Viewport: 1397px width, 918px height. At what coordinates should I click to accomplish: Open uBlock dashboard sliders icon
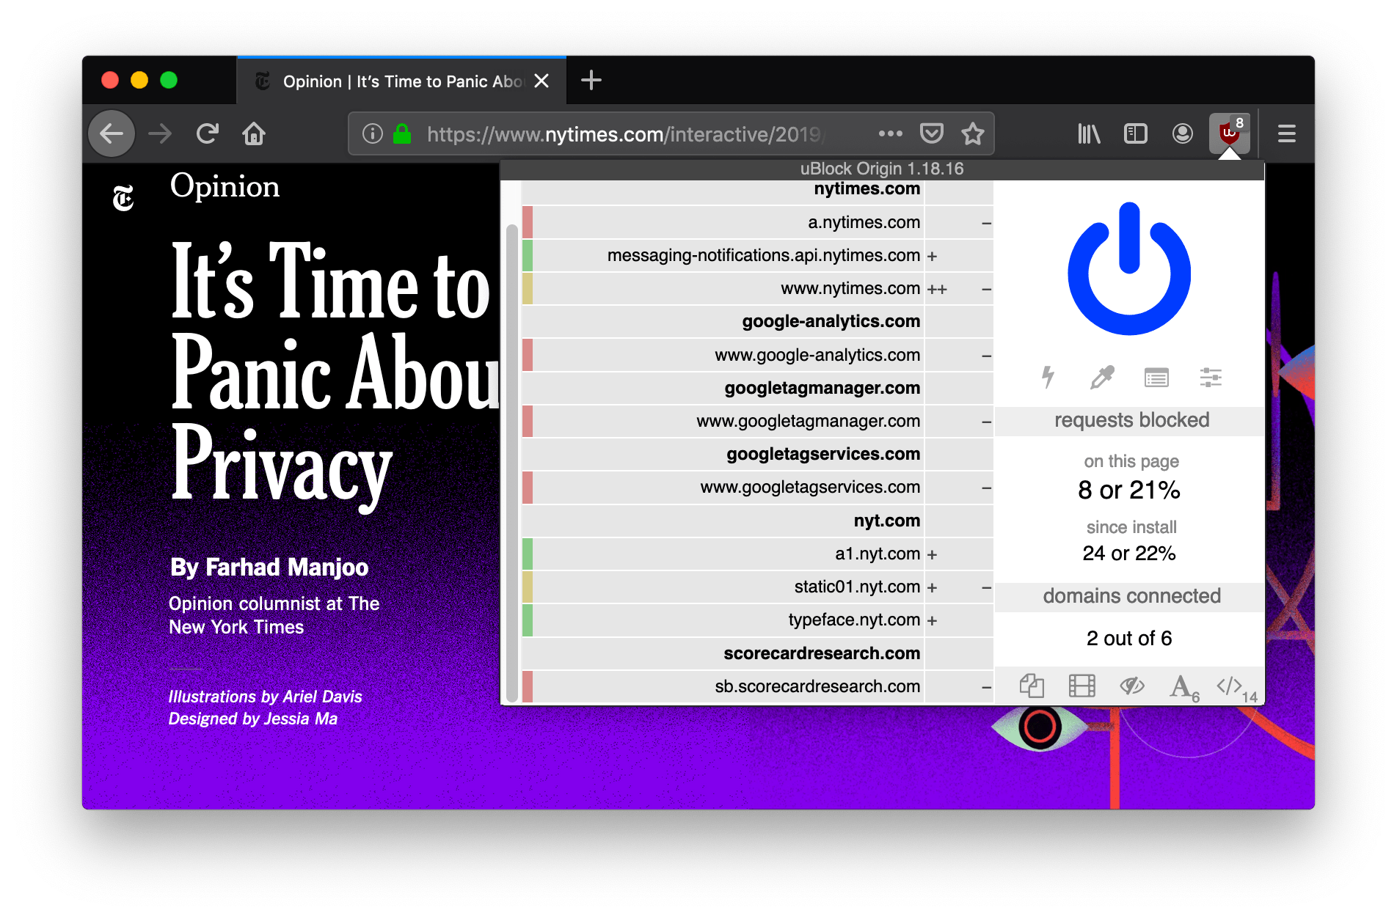[1211, 378]
